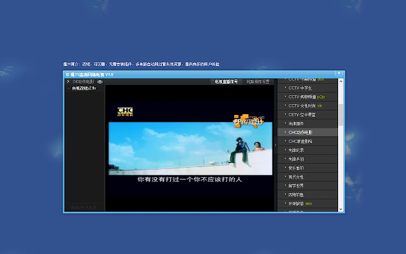Select the 快乐垂钓 channel
The image size is (406, 254).
point(307,168)
